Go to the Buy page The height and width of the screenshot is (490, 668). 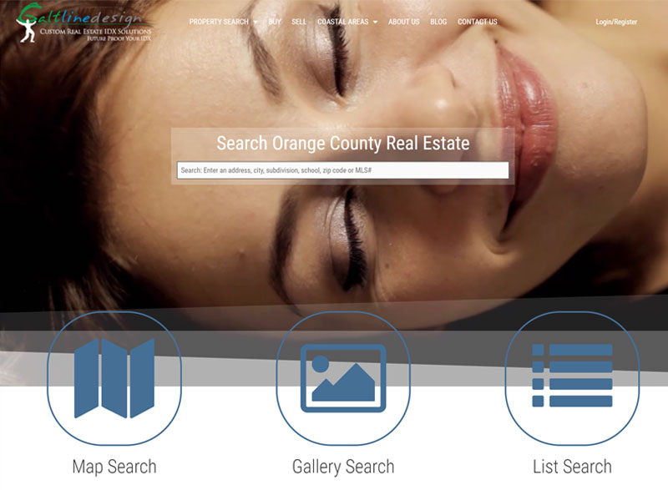pyautogui.click(x=275, y=22)
